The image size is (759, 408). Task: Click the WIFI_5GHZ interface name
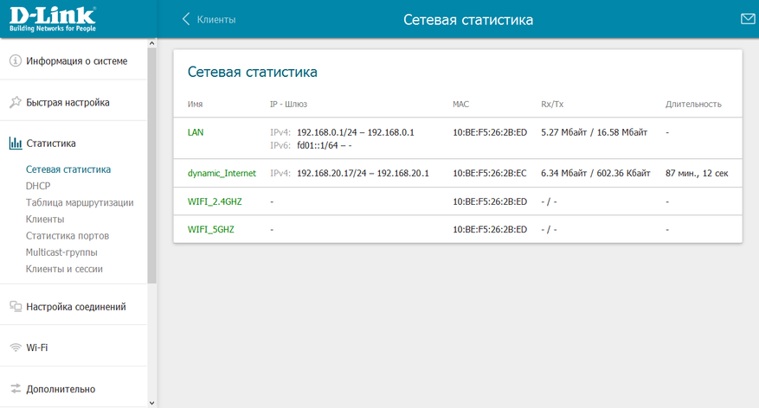coord(210,229)
